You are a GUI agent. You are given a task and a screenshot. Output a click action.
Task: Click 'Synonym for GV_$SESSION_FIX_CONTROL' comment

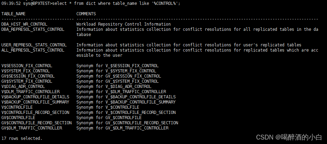tap(119, 76)
